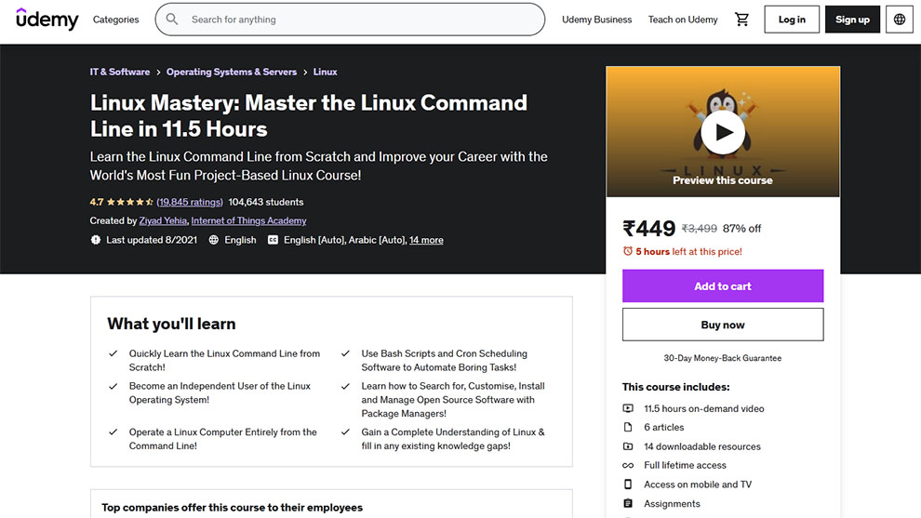Click the 104,643 students text
The width and height of the screenshot is (921, 518).
click(266, 202)
